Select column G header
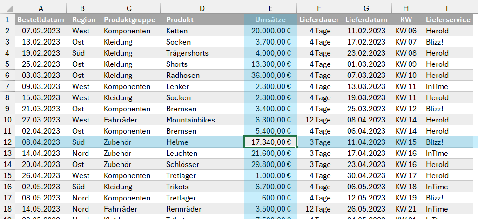This screenshot has height=219, width=478. click(x=366, y=8)
